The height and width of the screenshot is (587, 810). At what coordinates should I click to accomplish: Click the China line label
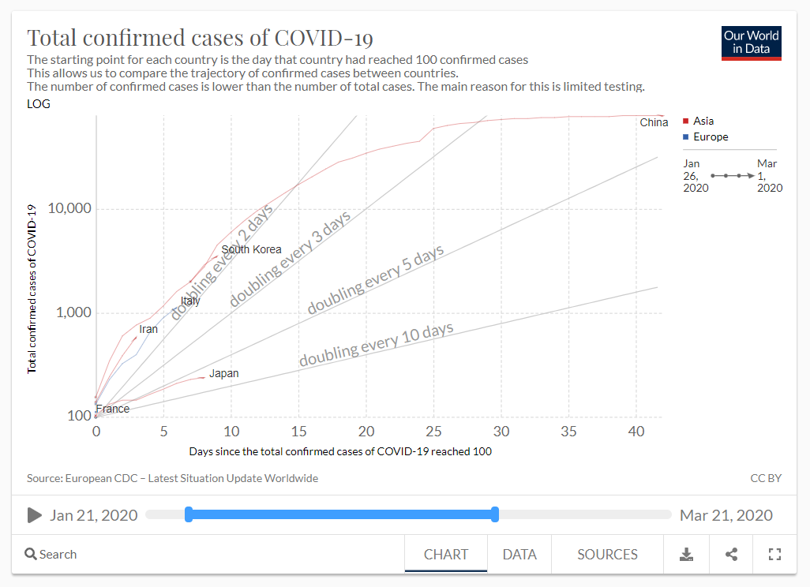pyautogui.click(x=654, y=122)
